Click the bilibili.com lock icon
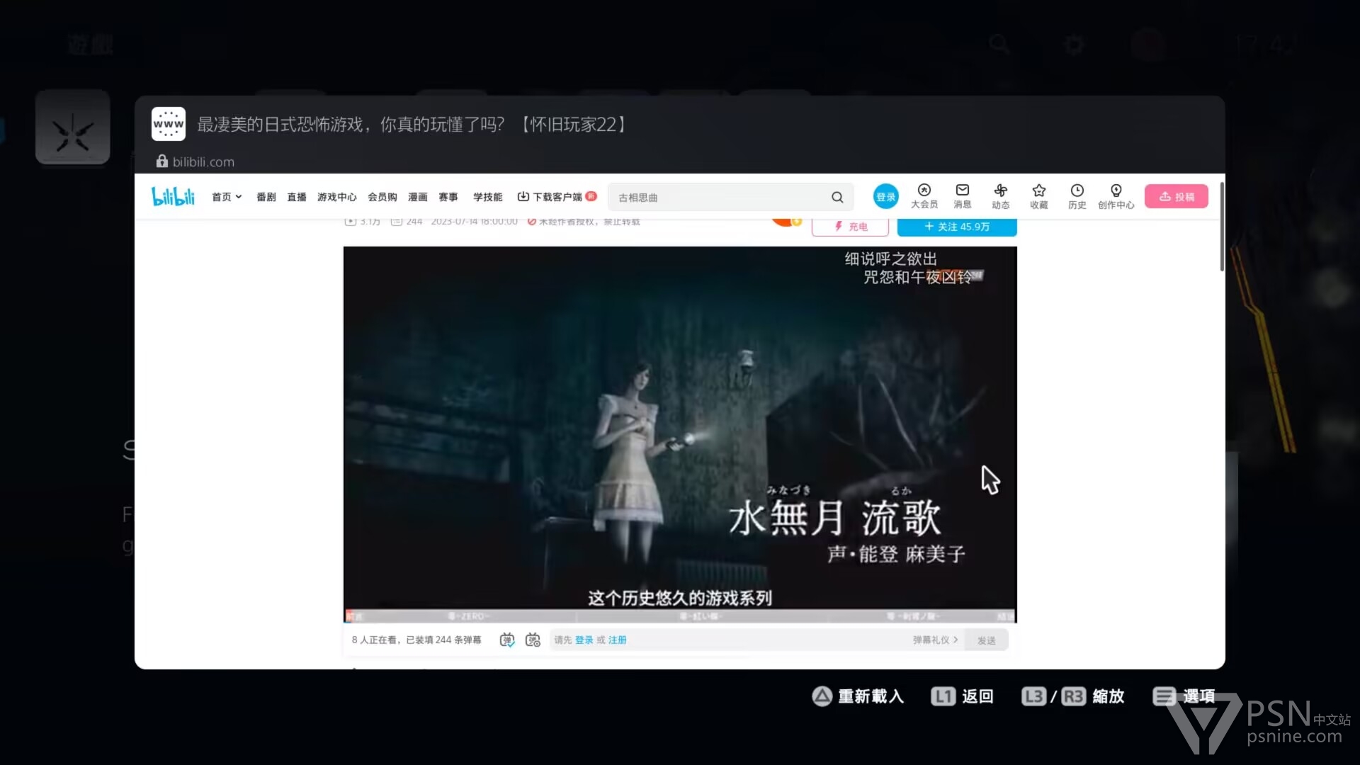This screenshot has height=765, width=1360. point(161,161)
